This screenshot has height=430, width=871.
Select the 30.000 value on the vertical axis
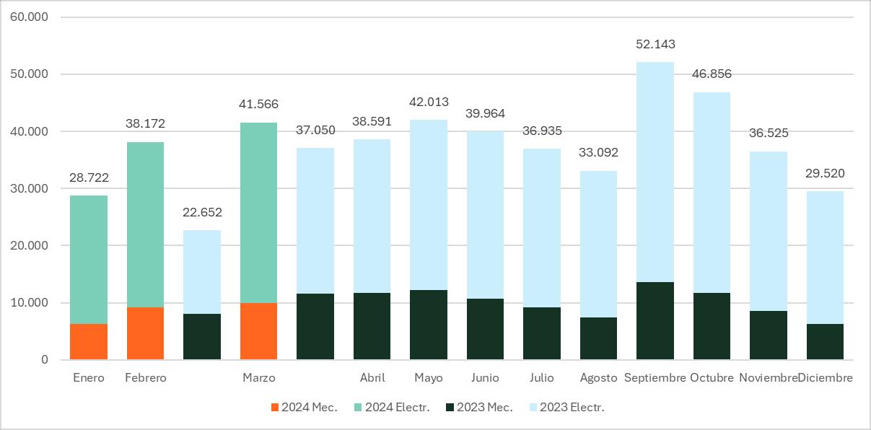click(30, 188)
